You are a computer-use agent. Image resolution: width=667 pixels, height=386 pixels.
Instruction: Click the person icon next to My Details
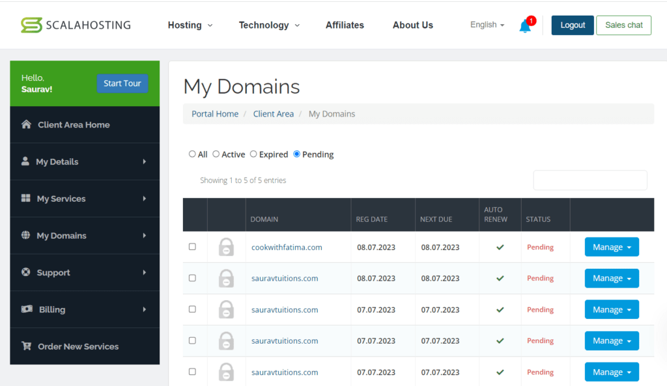pyautogui.click(x=25, y=161)
